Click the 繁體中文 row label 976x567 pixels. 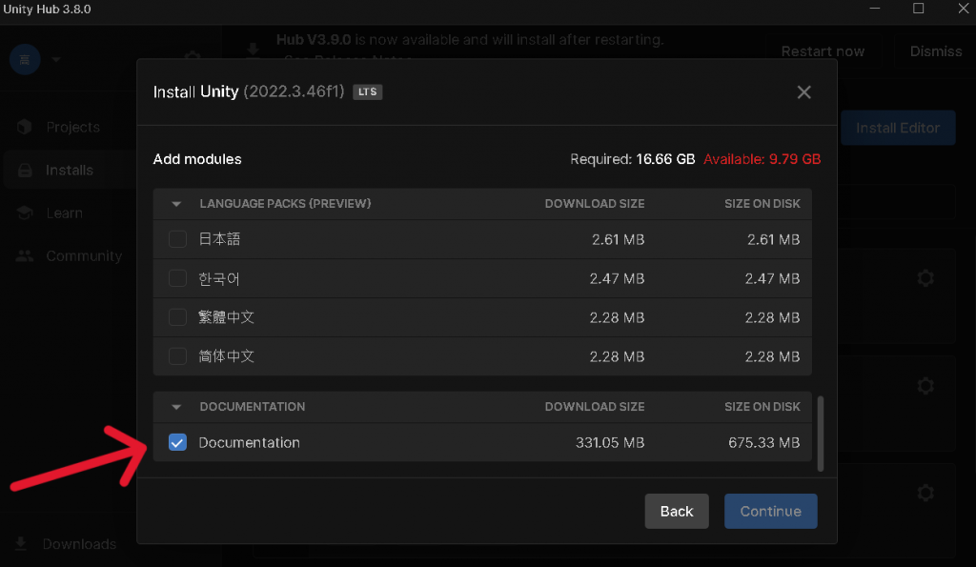click(227, 317)
